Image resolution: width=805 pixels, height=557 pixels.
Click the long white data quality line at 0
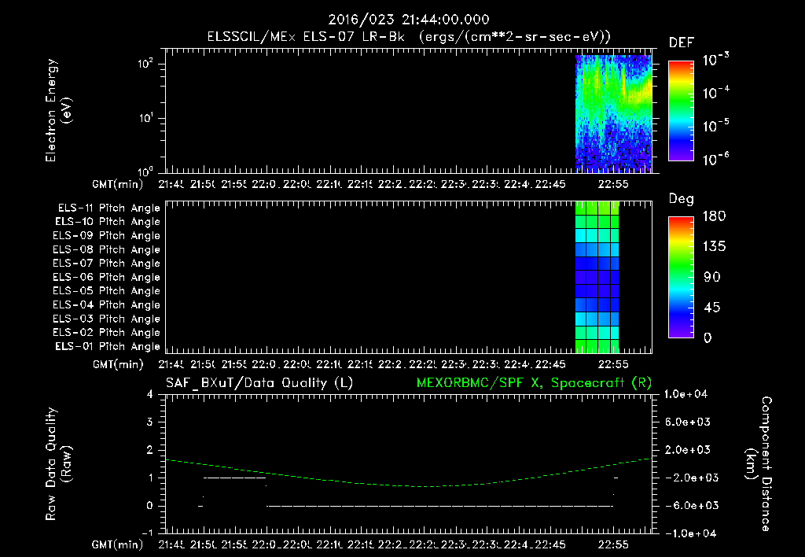(x=440, y=506)
